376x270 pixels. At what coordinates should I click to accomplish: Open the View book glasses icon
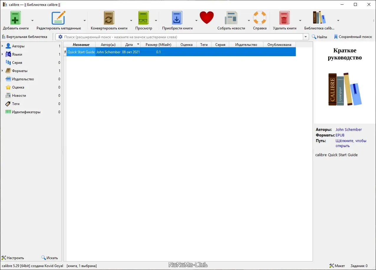(x=144, y=18)
